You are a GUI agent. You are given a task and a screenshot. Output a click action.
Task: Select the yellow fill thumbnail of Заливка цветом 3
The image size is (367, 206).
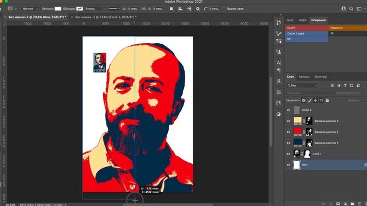pos(298,121)
